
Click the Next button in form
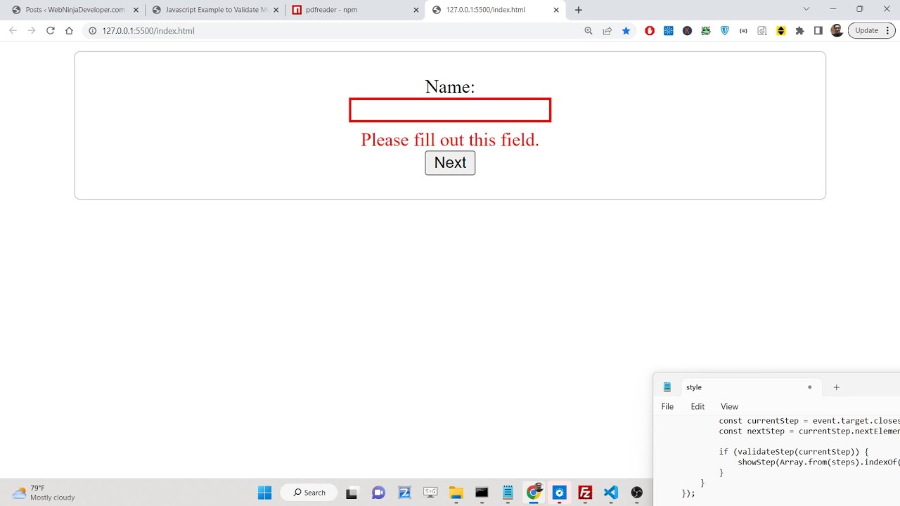(x=450, y=163)
